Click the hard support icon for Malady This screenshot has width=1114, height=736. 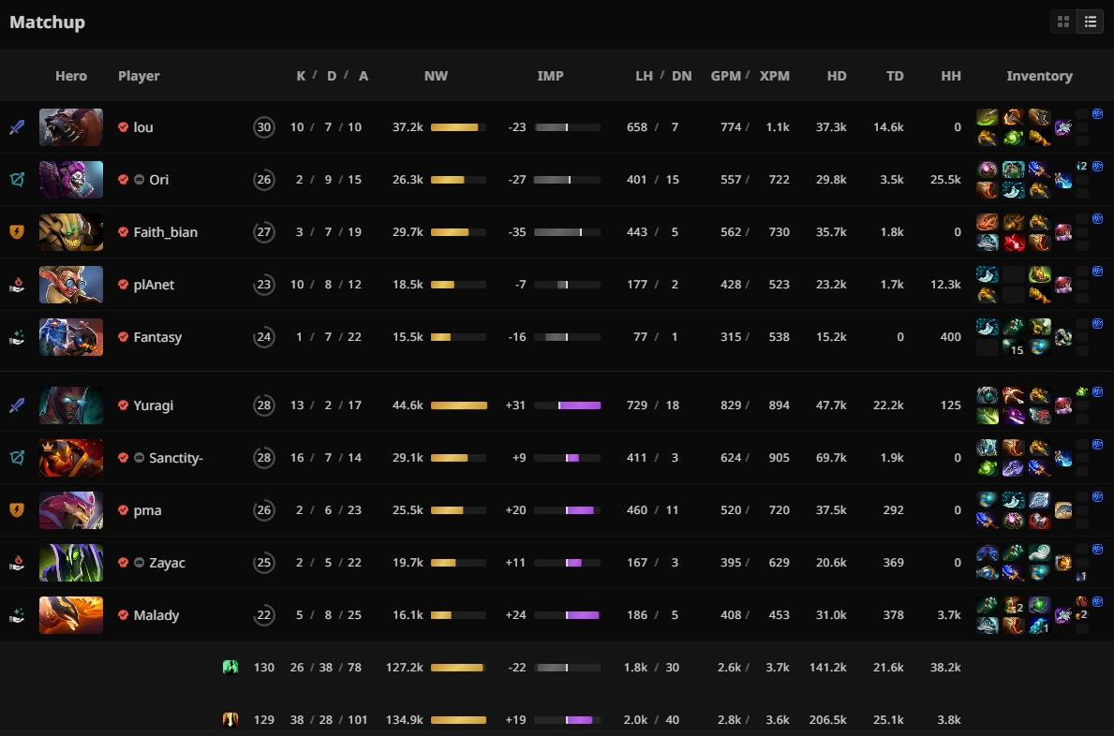16,615
